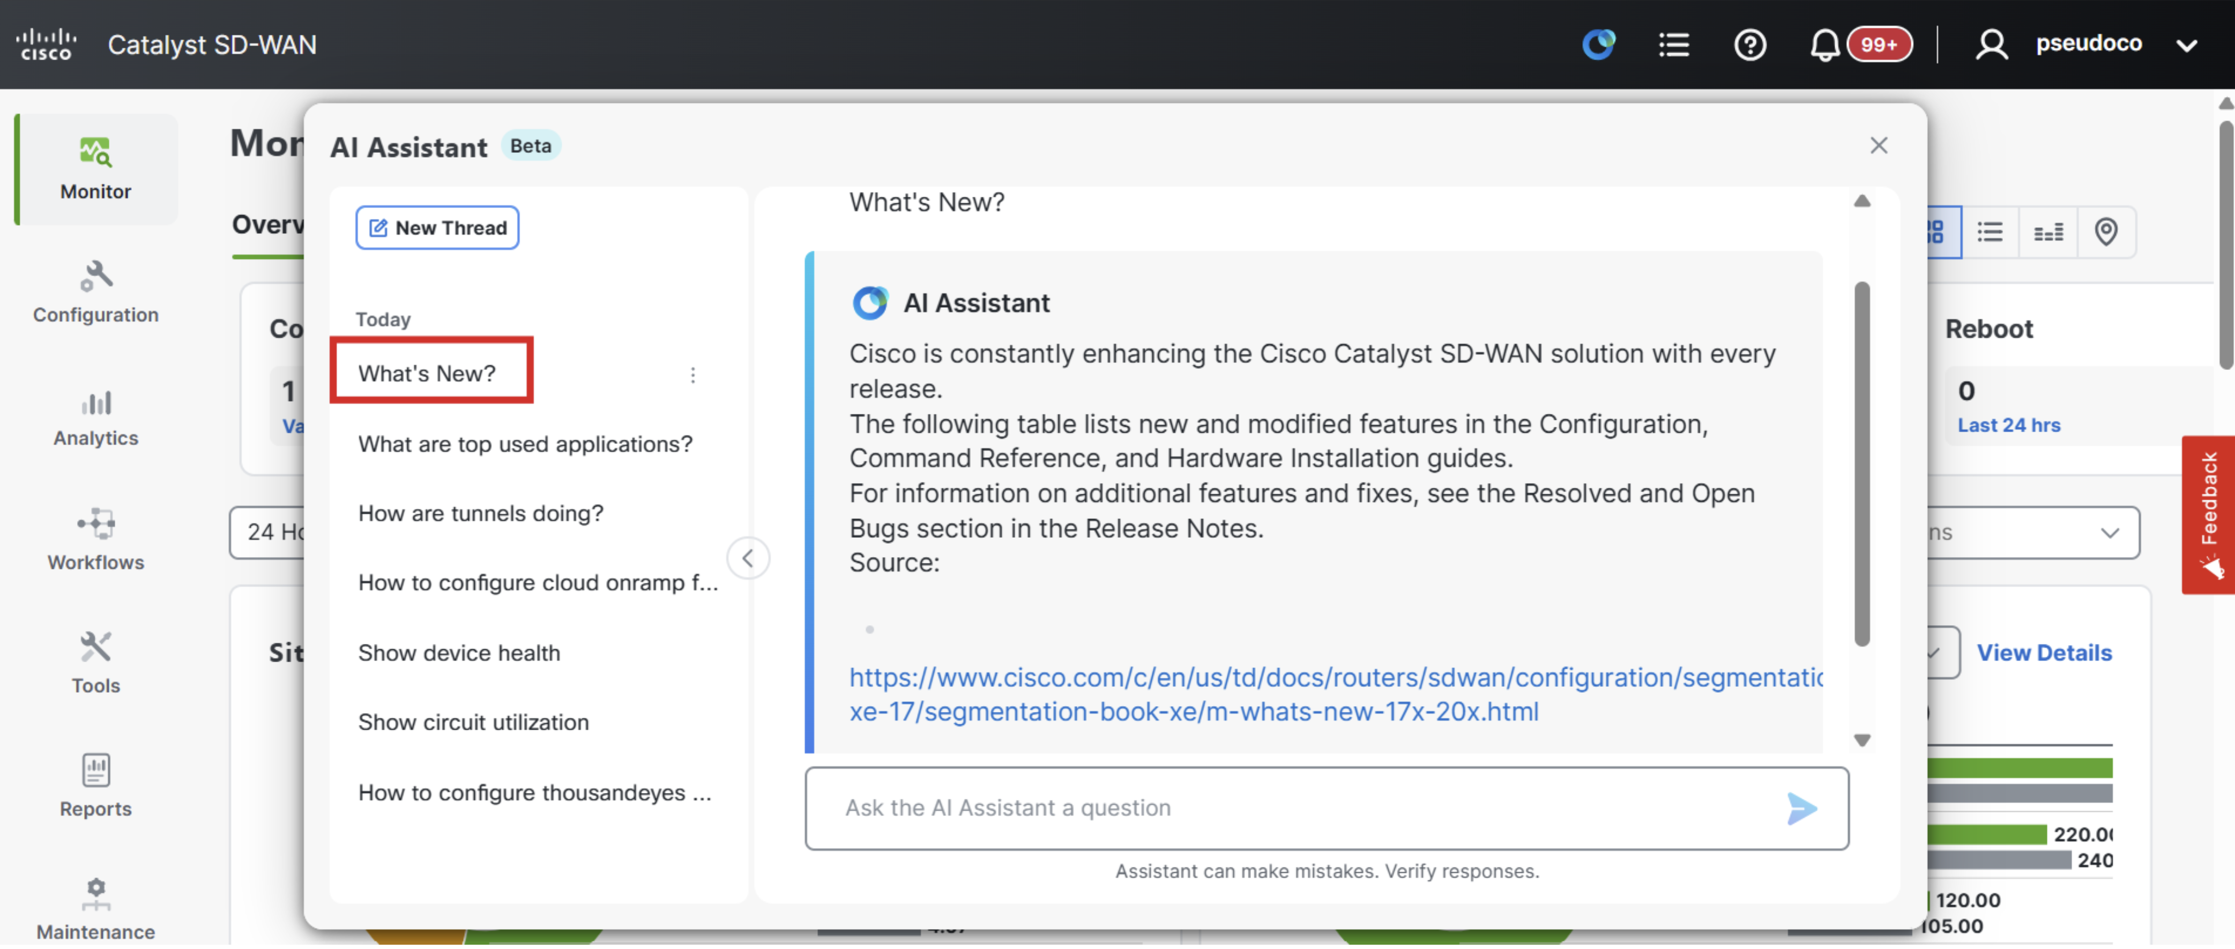This screenshot has width=2235, height=949.
Task: Open the Configuration menu in sidebar
Action: [95, 293]
